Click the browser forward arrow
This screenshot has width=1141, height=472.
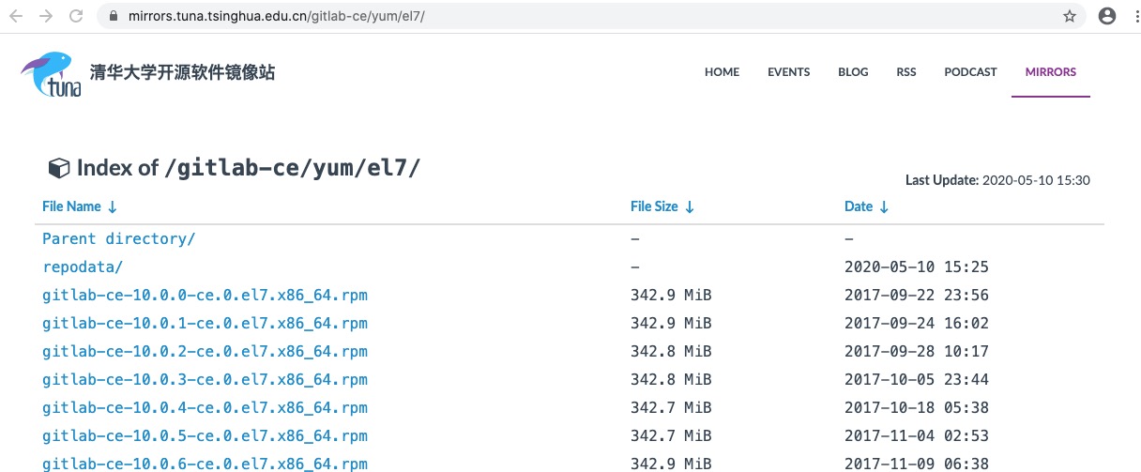point(46,16)
